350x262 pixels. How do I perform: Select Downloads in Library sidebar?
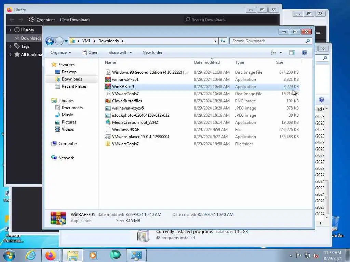coord(24,38)
